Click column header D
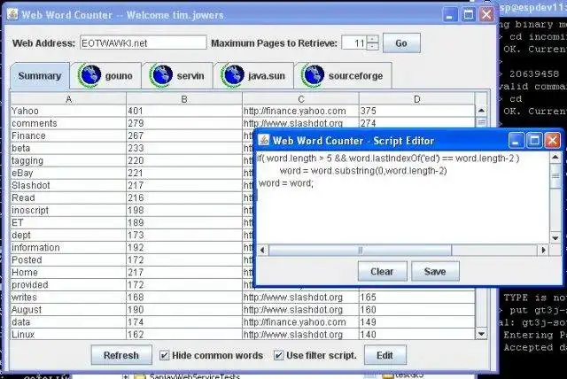The image size is (567, 379). [417, 99]
